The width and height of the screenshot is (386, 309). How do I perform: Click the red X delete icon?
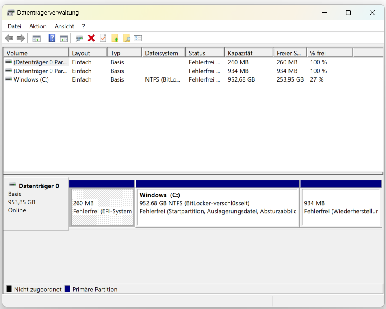(x=91, y=38)
